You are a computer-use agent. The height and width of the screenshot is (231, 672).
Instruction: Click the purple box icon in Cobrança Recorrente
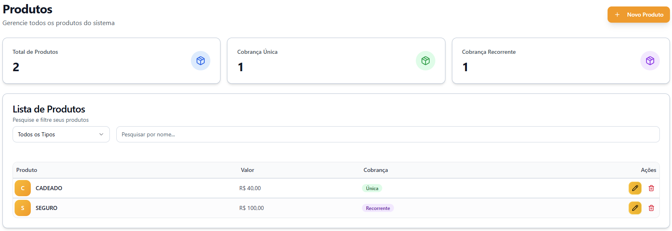pyautogui.click(x=650, y=61)
